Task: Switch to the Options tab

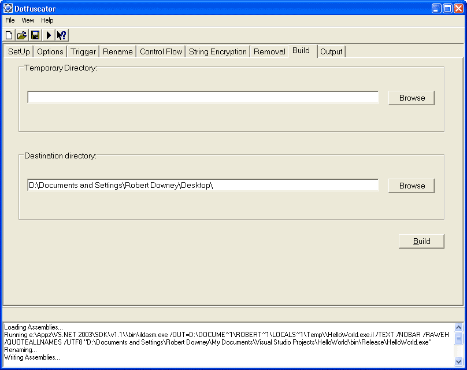Action: 50,51
